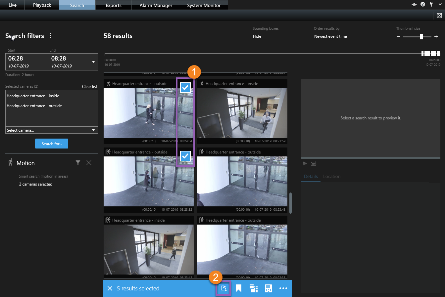Click the Motion filter funnel icon
Image resolution: width=445 pixels, height=297 pixels.
(x=78, y=163)
